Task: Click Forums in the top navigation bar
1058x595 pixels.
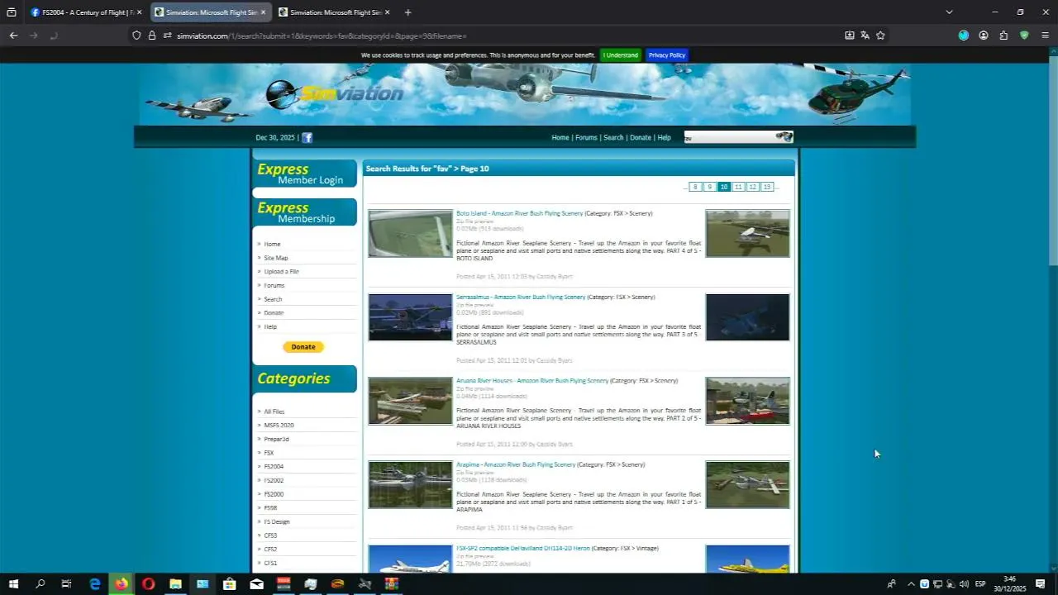Action: [x=586, y=138]
